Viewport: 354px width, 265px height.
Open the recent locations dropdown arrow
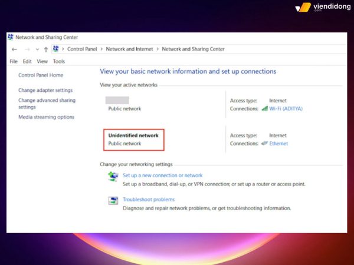point(37,49)
